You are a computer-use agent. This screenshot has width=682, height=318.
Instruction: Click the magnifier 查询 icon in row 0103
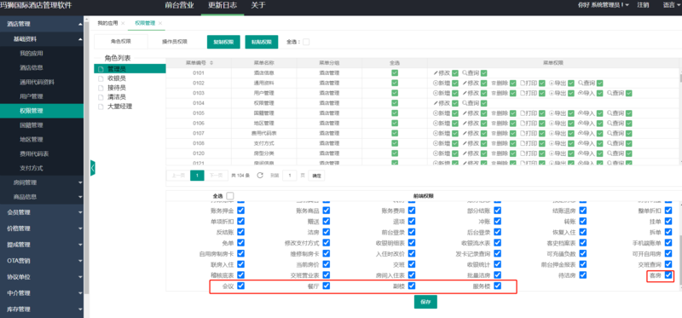(x=610, y=93)
